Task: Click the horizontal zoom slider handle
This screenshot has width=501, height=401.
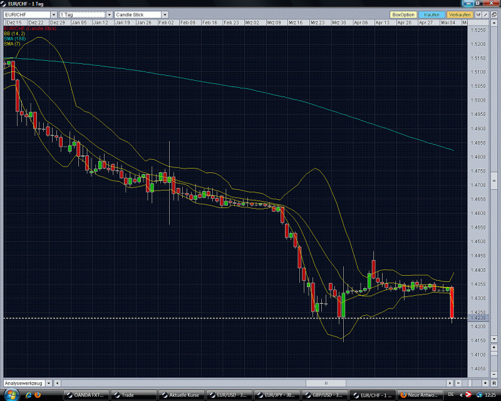Action: 470,383
